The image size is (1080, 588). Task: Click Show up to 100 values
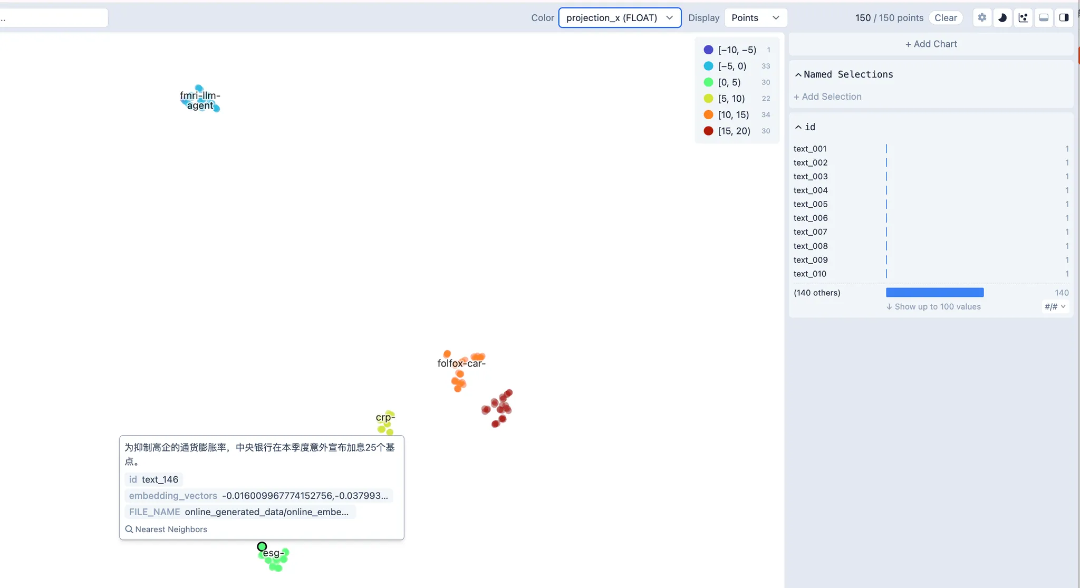[933, 306]
